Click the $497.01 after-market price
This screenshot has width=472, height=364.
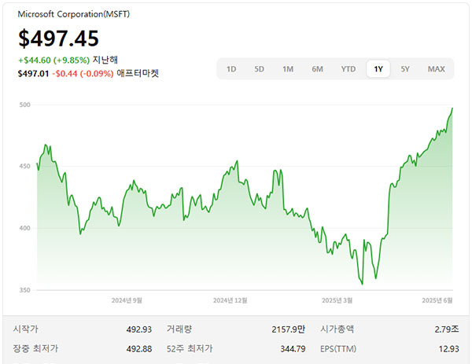click(33, 73)
